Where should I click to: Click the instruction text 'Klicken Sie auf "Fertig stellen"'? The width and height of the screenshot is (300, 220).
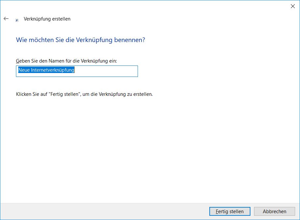(x=48, y=94)
